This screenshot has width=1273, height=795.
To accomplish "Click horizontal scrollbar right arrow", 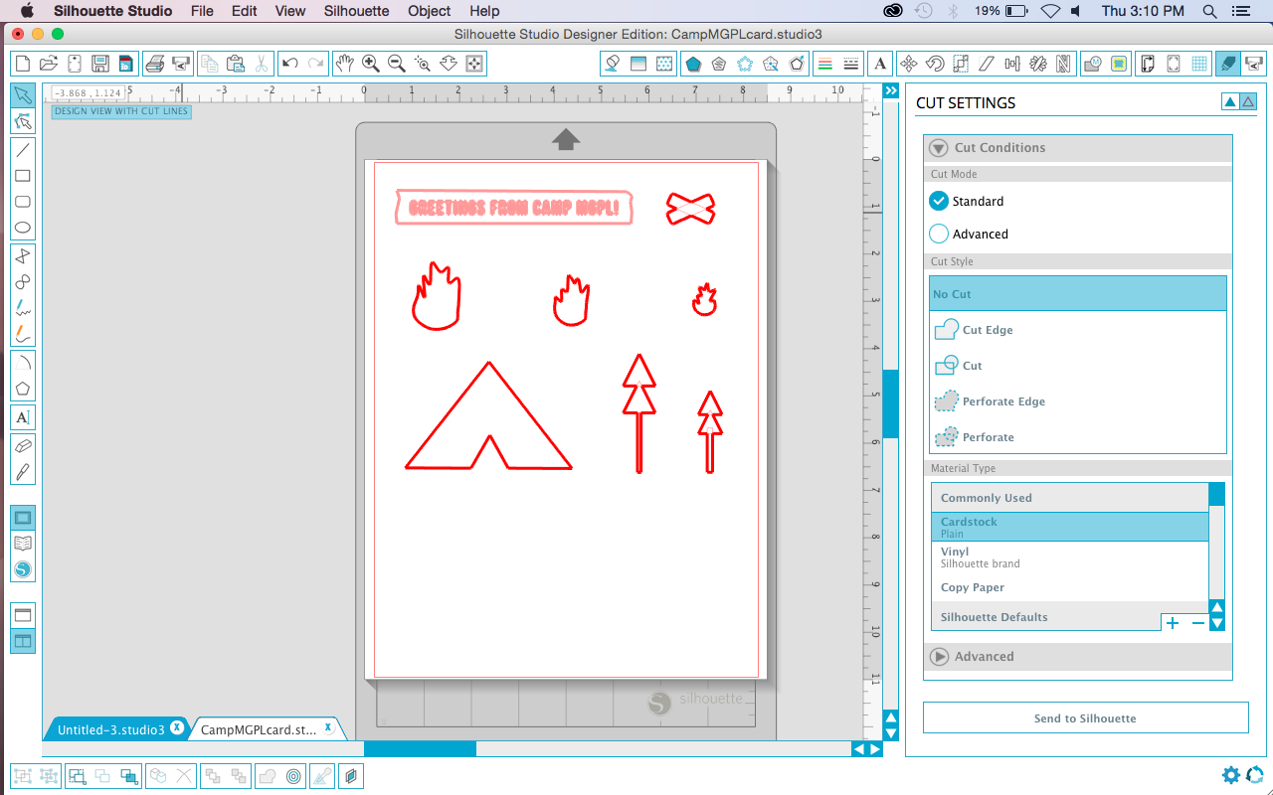I will tap(875, 749).
